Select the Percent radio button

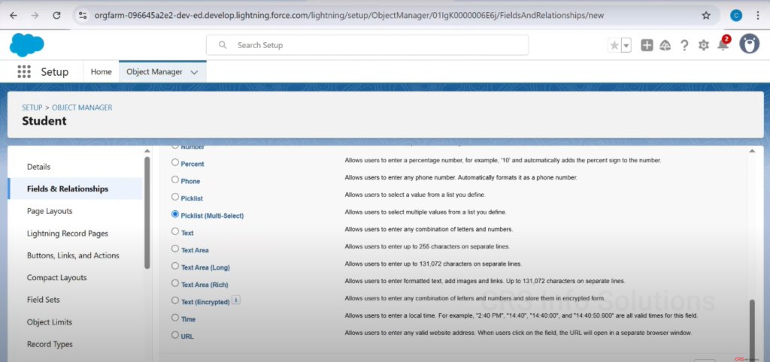175,162
